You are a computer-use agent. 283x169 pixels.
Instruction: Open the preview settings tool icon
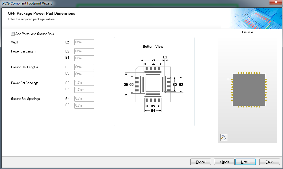pyautogui.click(x=223, y=137)
